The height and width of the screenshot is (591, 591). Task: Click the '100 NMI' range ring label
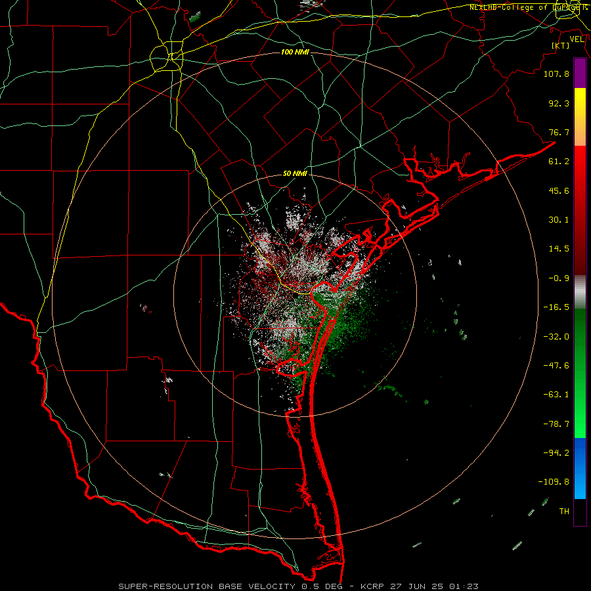point(295,52)
